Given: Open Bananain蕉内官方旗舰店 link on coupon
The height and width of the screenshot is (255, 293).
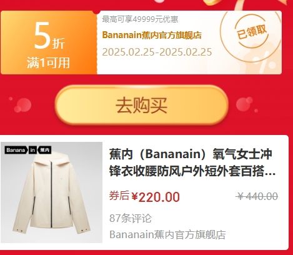Looking at the screenshot, I should (152, 35).
